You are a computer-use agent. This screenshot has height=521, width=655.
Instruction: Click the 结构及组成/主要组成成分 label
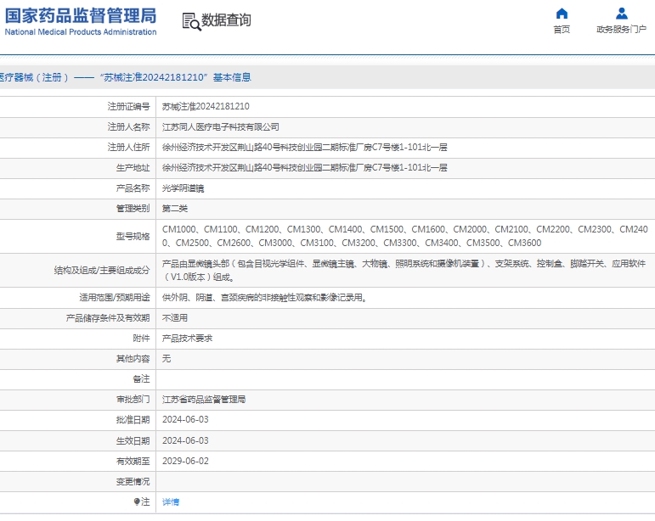point(102,271)
